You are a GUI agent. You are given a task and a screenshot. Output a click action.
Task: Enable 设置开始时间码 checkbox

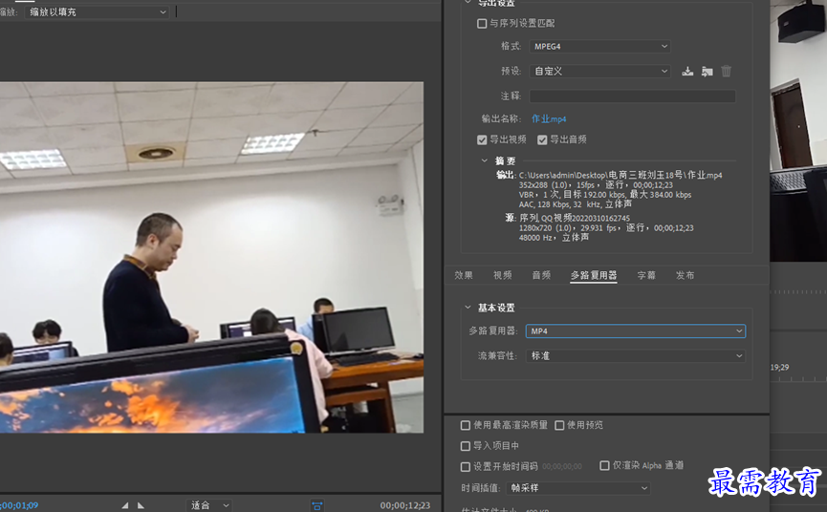click(466, 467)
